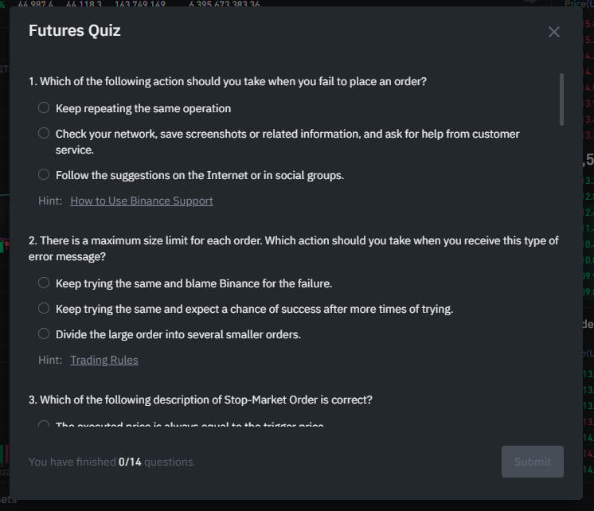This screenshot has width=594, height=511.
Task: Click the quiz scrollbar thumb
Action: [x=562, y=99]
